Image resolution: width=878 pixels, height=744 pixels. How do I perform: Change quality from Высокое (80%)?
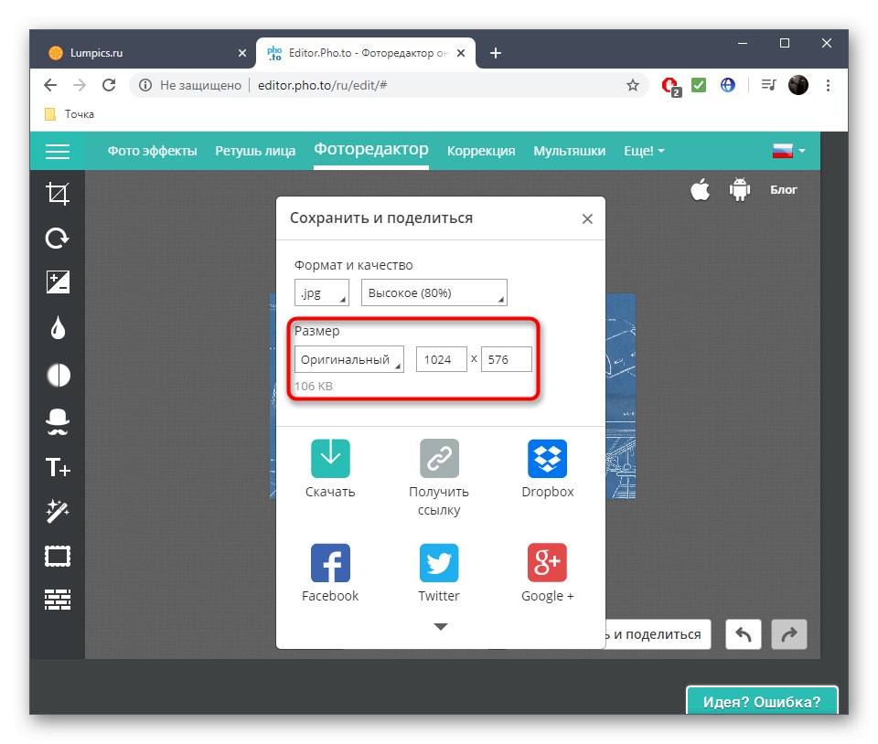pyautogui.click(x=434, y=292)
